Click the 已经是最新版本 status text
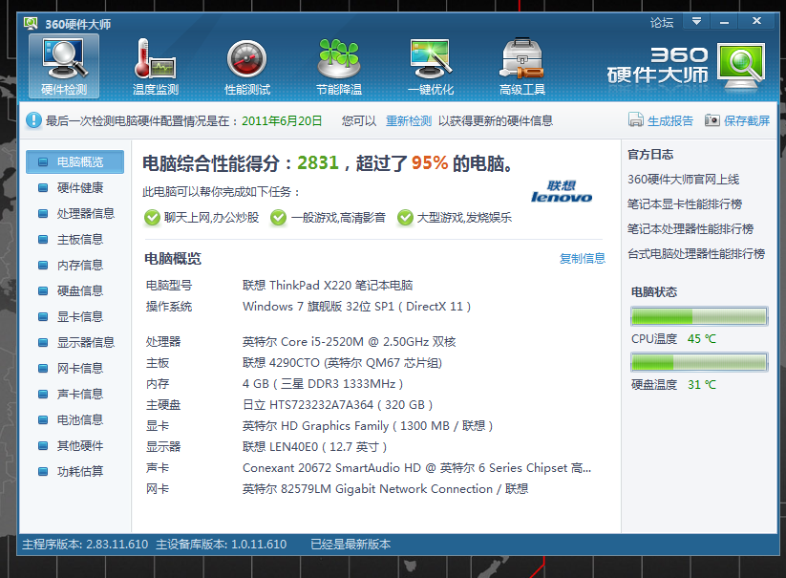 351,545
